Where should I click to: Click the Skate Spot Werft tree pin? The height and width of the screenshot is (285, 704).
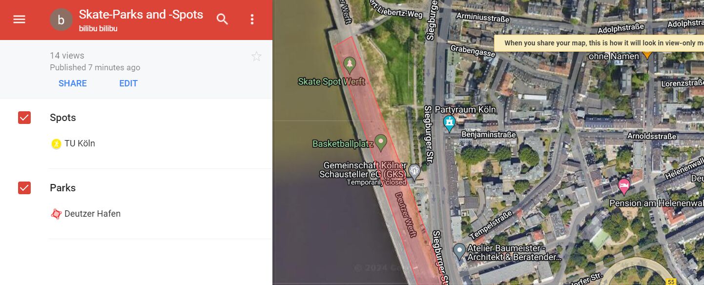coord(350,65)
